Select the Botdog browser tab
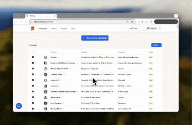Screen dimensions: 192x125 click(x=41, y=16)
